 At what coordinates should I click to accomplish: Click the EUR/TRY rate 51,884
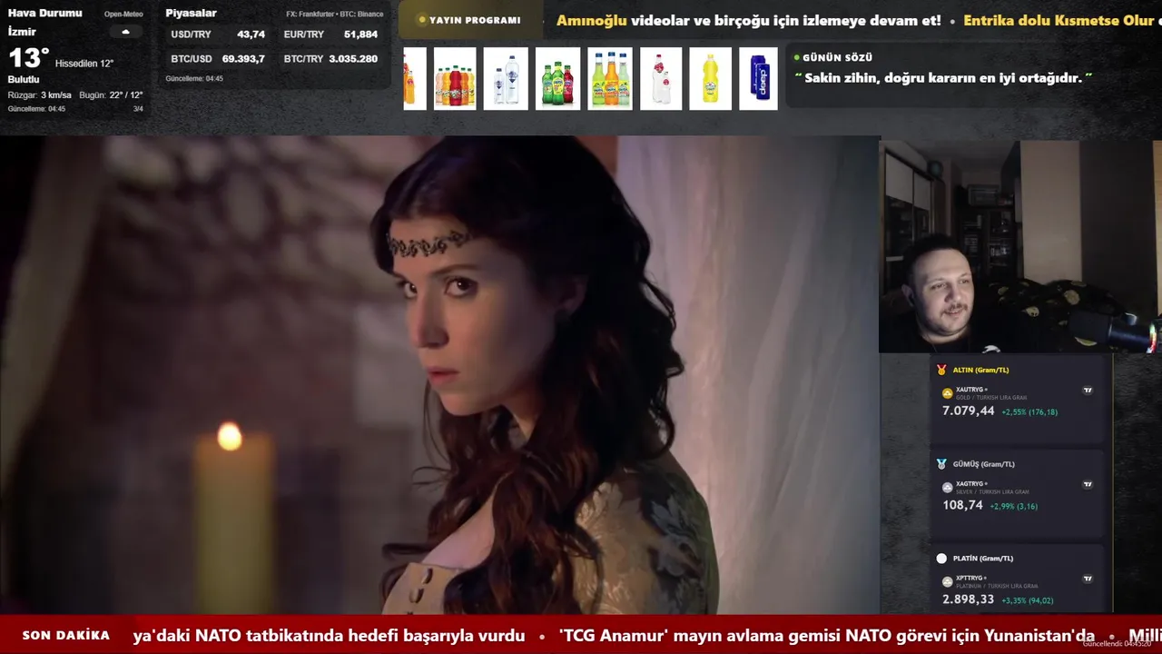pyautogui.click(x=360, y=35)
